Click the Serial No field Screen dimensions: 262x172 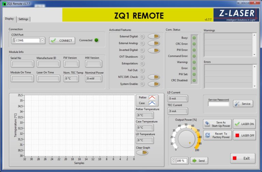point(22,64)
